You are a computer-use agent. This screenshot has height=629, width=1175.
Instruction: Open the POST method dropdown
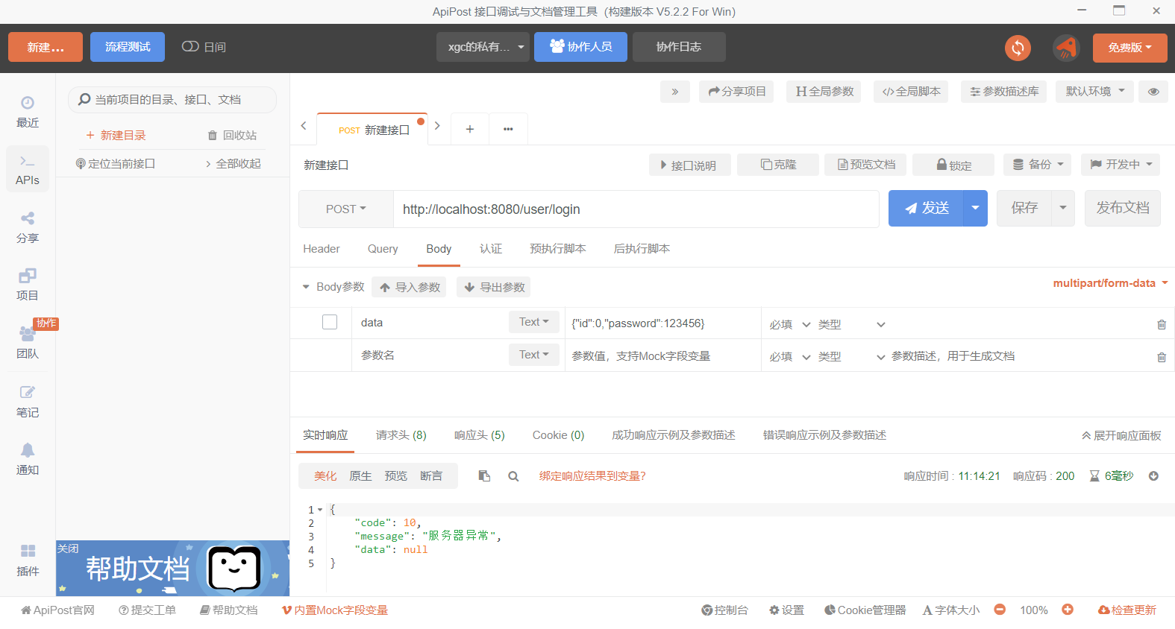pos(345,209)
